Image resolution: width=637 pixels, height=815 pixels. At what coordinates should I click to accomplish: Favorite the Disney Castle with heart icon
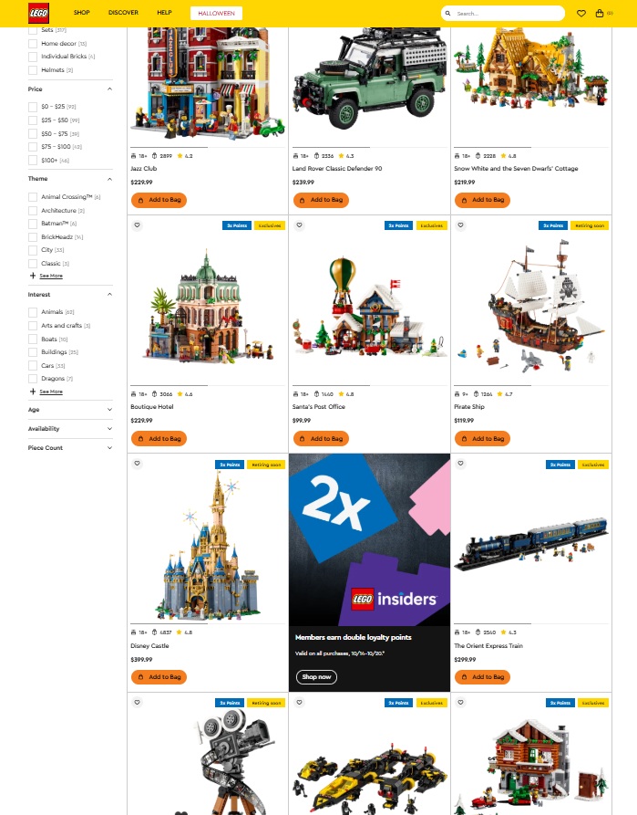point(137,464)
